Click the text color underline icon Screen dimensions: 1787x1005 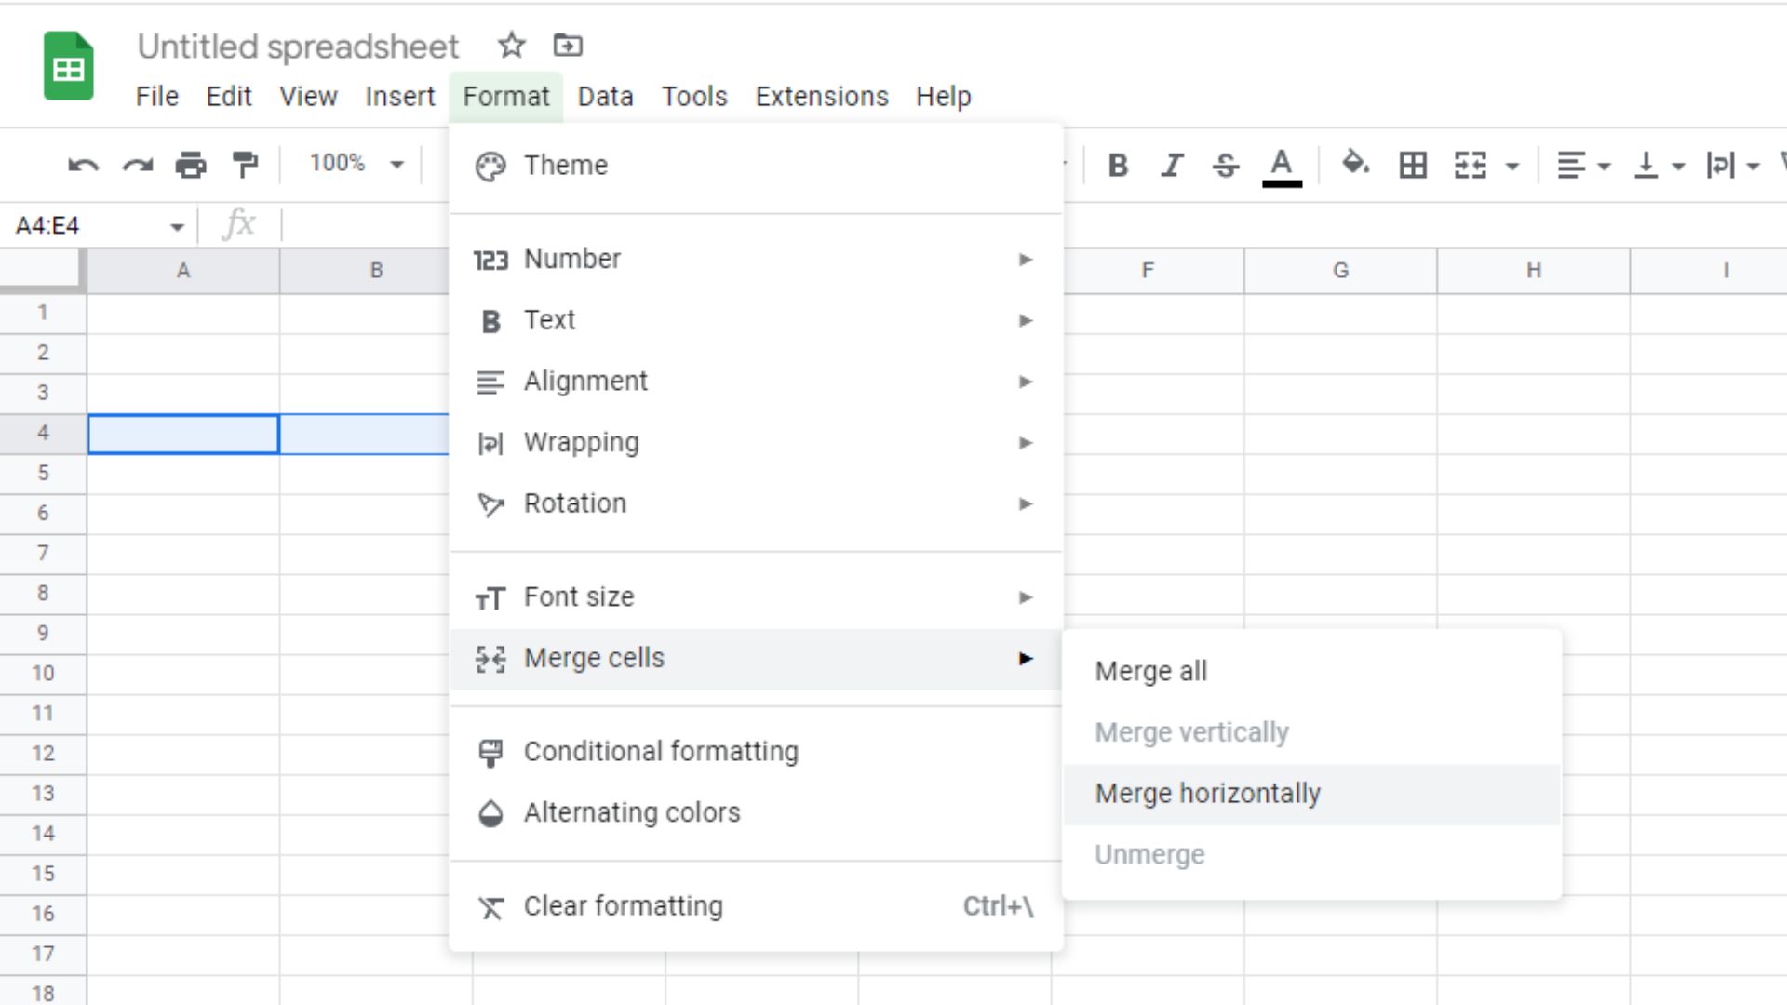coord(1282,165)
